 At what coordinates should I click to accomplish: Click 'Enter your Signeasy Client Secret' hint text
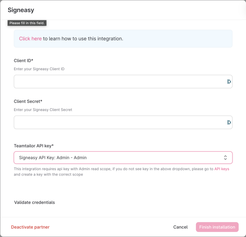tap(43, 110)
